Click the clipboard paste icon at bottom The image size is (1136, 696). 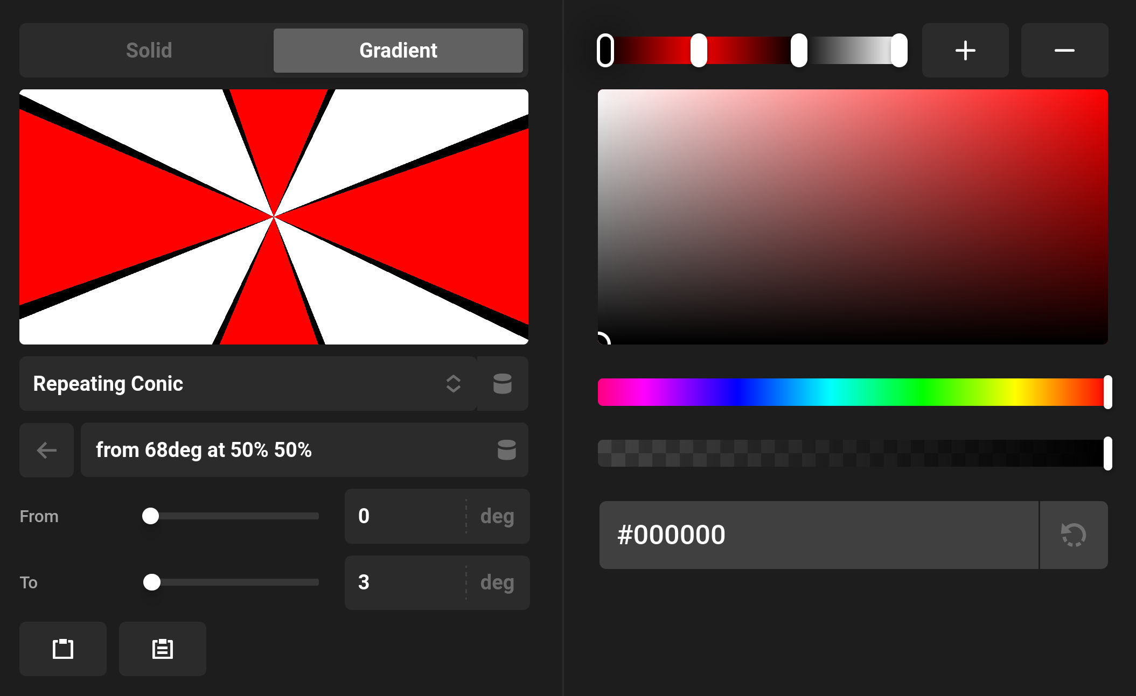coord(162,649)
